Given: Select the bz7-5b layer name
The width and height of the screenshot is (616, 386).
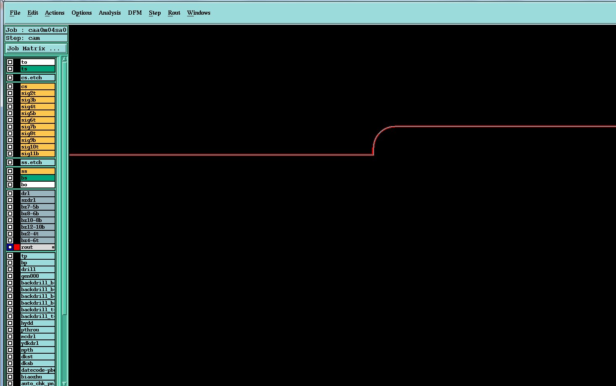Looking at the screenshot, I should click(x=38, y=207).
